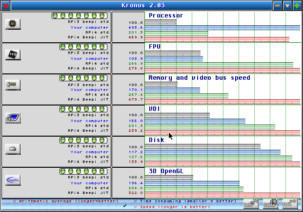Close the Kronos window with red X
Viewport: 303px width, 212px height.
point(5,5)
